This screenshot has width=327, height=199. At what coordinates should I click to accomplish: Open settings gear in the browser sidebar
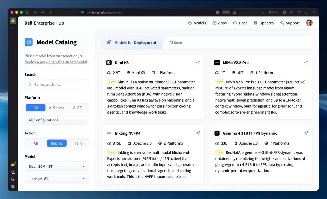click(13, 186)
